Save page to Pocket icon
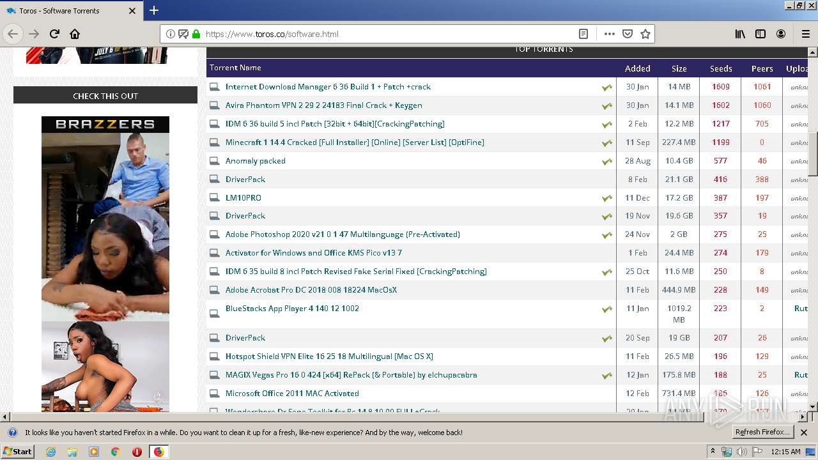This screenshot has width=818, height=460. [x=628, y=34]
